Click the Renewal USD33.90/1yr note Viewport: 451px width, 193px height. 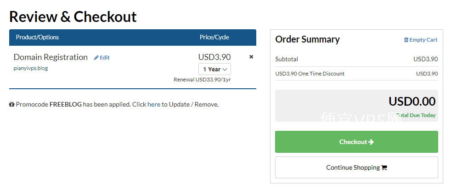coord(202,80)
